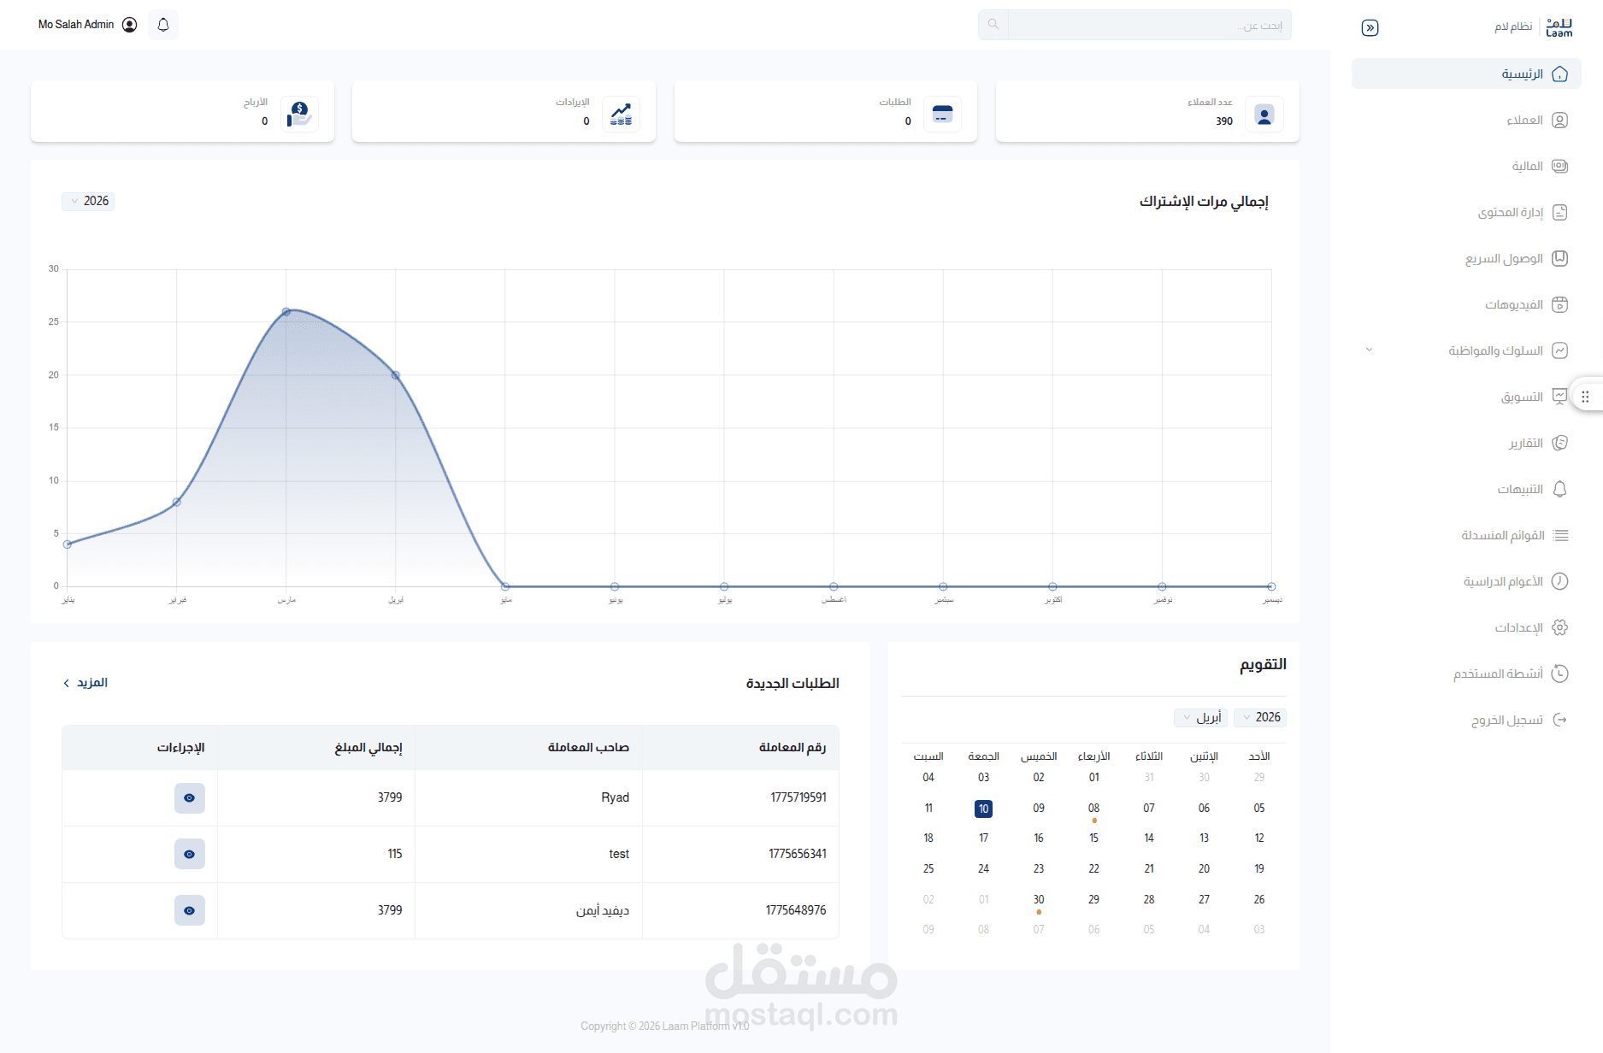Open القوائم المنسدلة in the sidebar
This screenshot has width=1603, height=1053.
tap(1466, 536)
